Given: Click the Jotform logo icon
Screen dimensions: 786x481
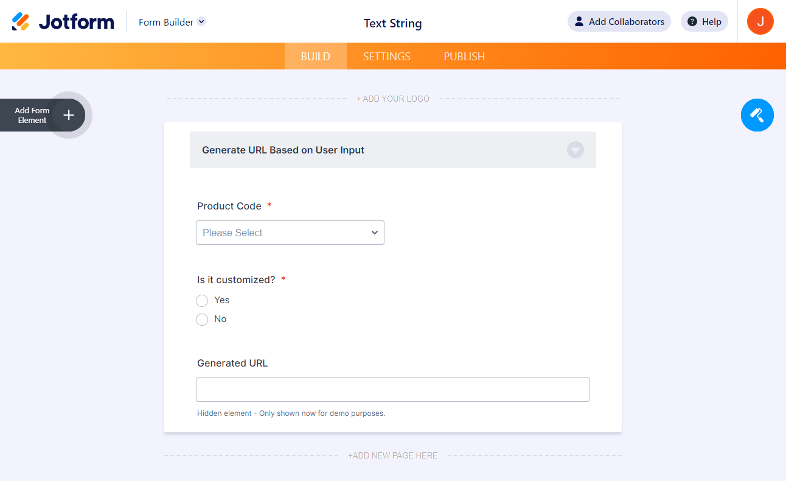Looking at the screenshot, I should pos(21,22).
